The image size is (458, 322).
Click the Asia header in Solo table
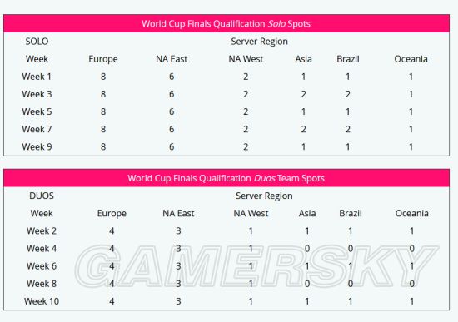(x=303, y=59)
